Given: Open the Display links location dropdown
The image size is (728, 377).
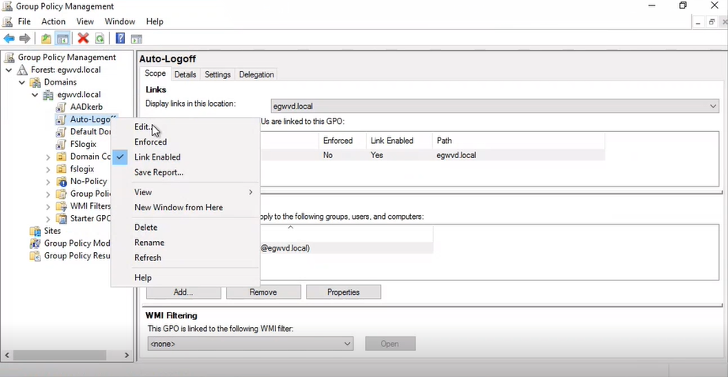Looking at the screenshot, I should tap(495, 107).
